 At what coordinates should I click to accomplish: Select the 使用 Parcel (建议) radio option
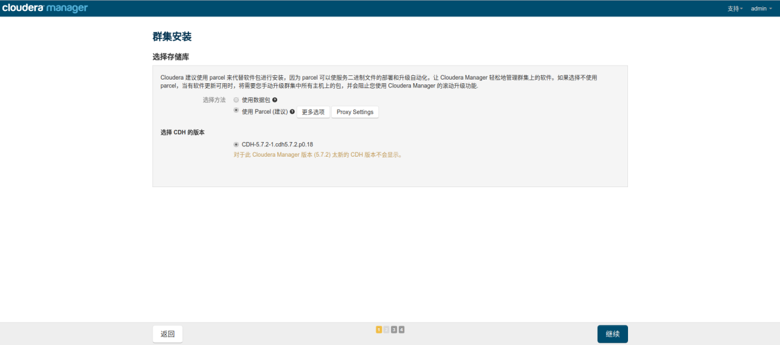click(x=236, y=111)
